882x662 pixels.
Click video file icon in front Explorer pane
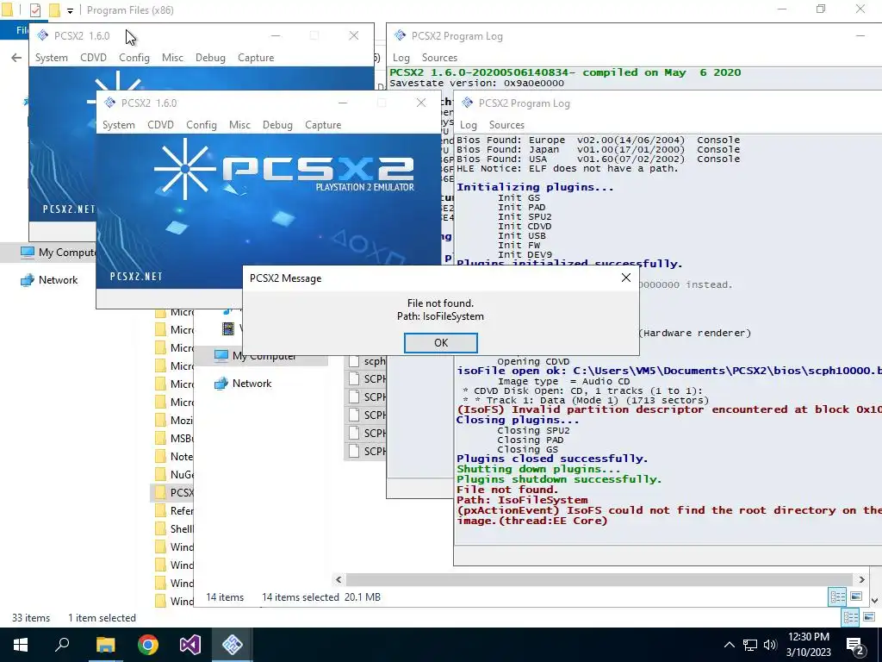pyautogui.click(x=227, y=328)
